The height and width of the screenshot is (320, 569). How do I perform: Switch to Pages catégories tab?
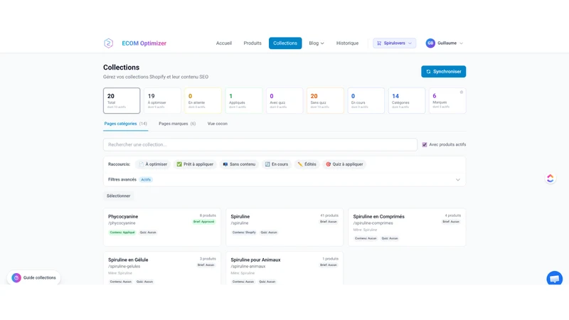126,124
